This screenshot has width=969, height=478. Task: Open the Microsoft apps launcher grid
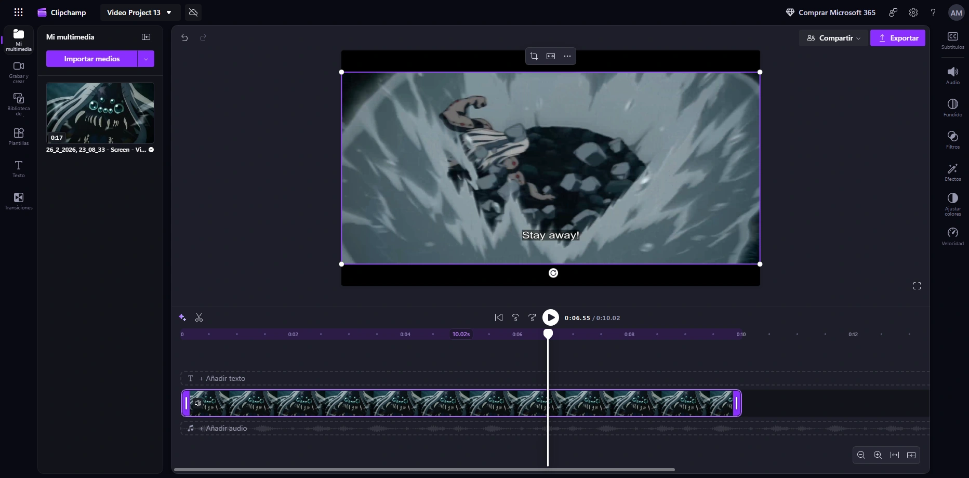coord(18,12)
